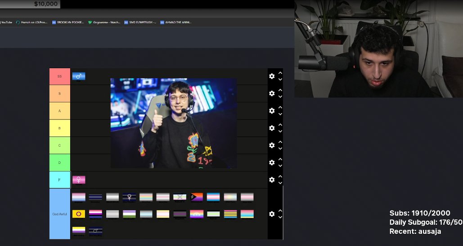Move A tier row down
This screenshot has height=246, width=463.
[x=280, y=114]
